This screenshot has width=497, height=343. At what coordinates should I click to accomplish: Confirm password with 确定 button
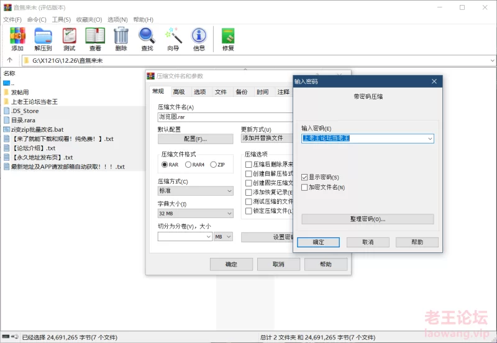tap(318, 242)
